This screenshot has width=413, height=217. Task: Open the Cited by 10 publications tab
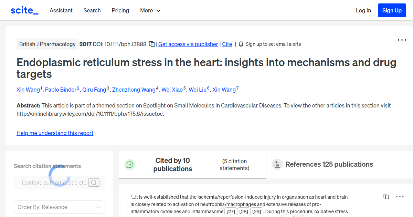172,164
